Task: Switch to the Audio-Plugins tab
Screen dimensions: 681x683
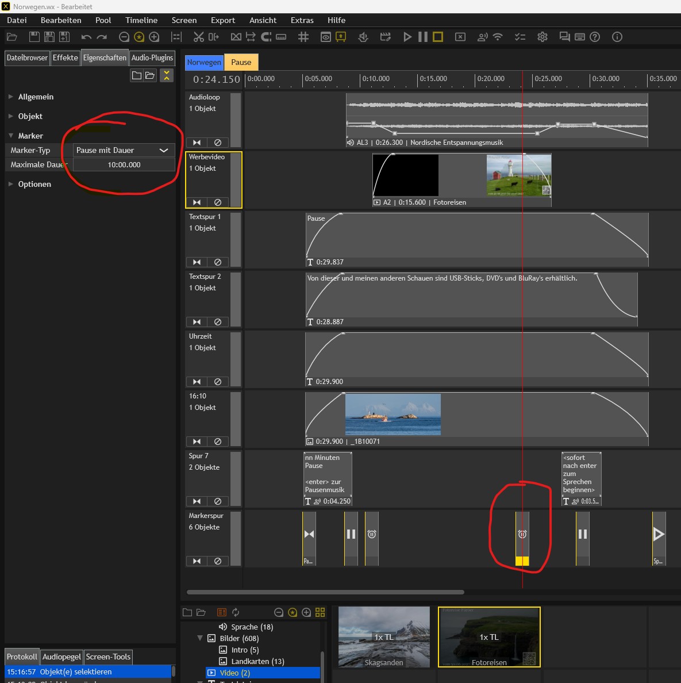Action: [x=152, y=58]
